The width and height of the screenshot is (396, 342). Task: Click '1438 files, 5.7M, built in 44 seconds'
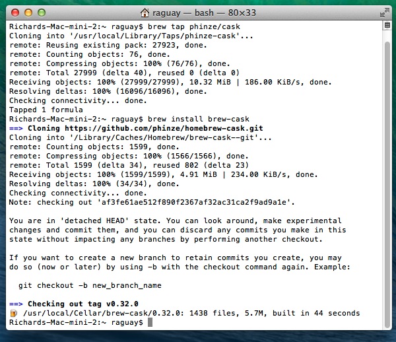[275, 313]
